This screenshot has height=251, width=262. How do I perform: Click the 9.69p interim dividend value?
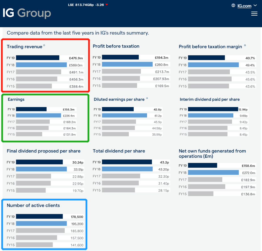(244, 116)
